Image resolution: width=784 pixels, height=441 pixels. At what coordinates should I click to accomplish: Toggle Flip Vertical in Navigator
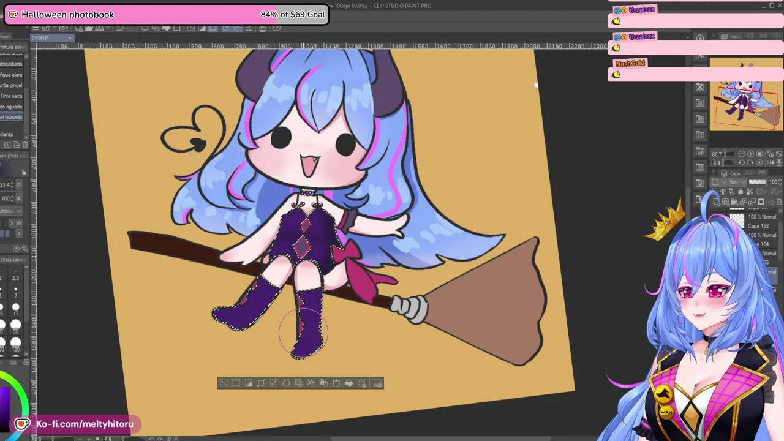779,162
